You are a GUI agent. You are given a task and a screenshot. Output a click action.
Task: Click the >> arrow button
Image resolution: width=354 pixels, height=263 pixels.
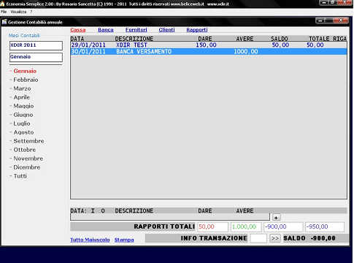coord(275,238)
